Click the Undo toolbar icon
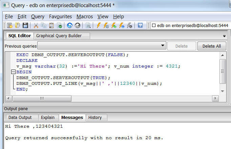This screenshot has height=149, width=231. pyautogui.click(x=69, y=25)
